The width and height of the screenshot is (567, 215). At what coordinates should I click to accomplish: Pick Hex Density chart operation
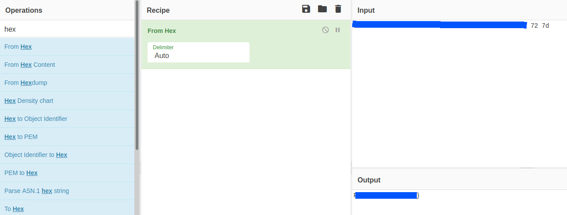tap(29, 101)
